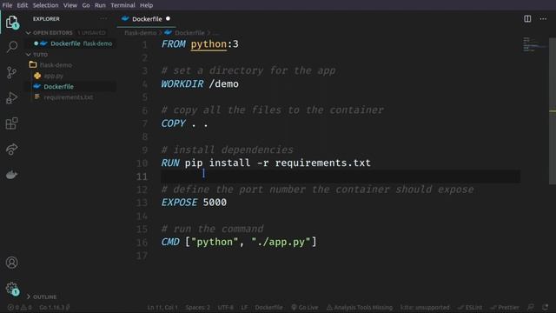The height and width of the screenshot is (313, 556).
Task: Collapse the TUTO workspace section
Action: point(29,55)
